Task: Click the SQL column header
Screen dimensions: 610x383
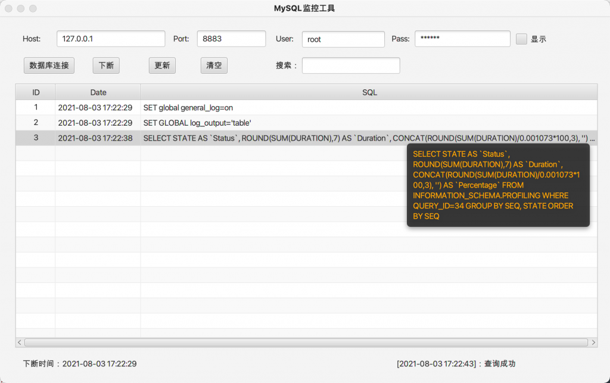Action: tap(369, 92)
